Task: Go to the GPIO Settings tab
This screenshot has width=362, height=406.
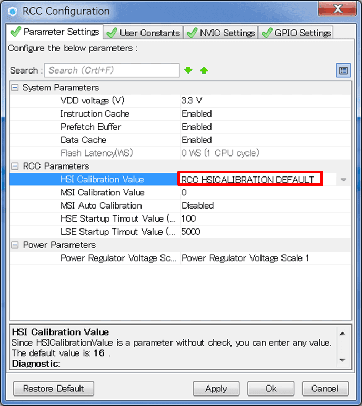Action: [x=296, y=33]
